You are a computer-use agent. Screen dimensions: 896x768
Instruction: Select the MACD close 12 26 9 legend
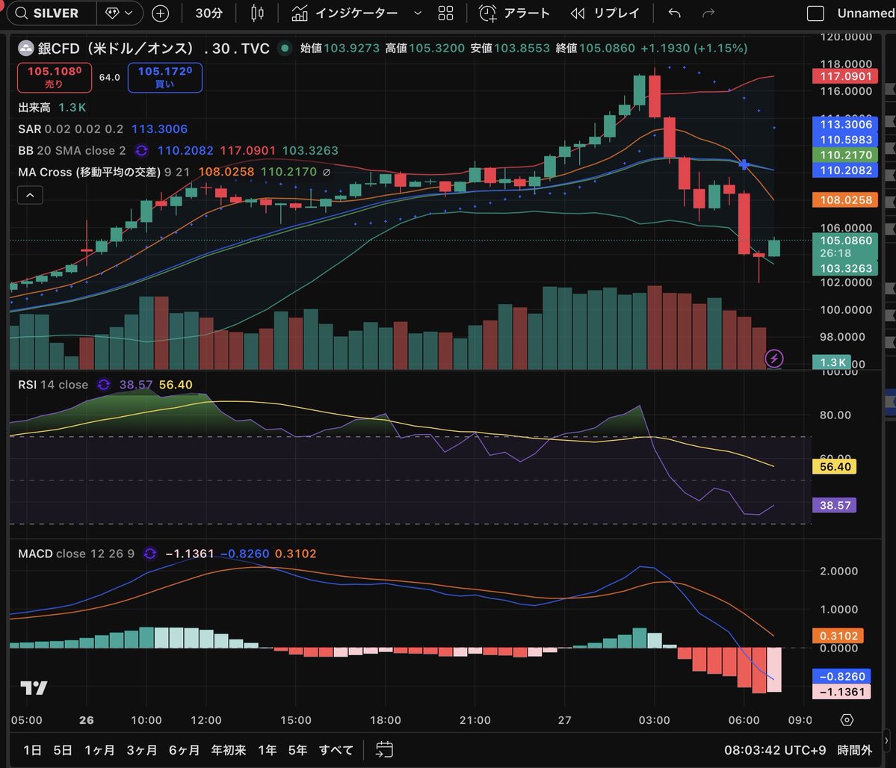click(76, 554)
